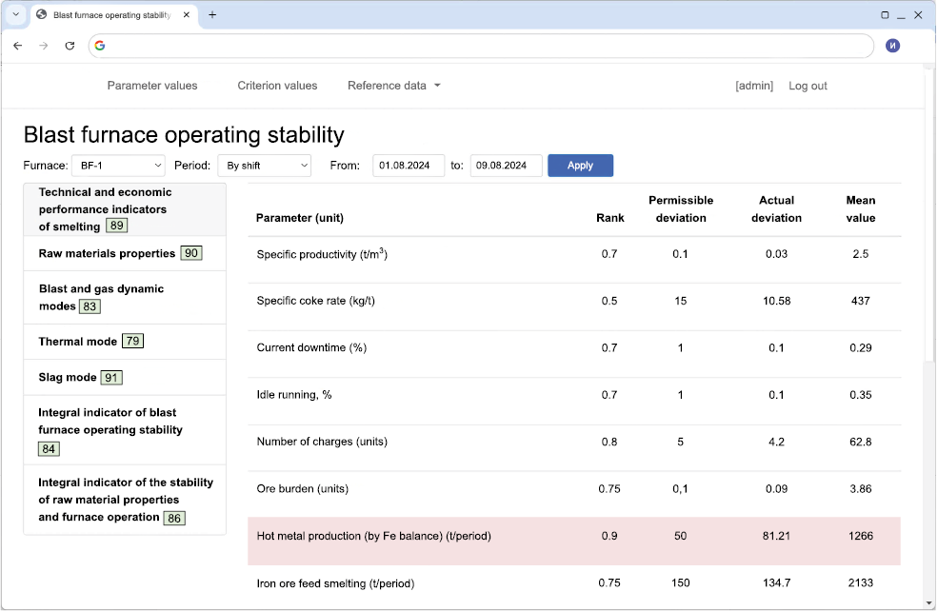Go to Parameter values page

point(152,86)
